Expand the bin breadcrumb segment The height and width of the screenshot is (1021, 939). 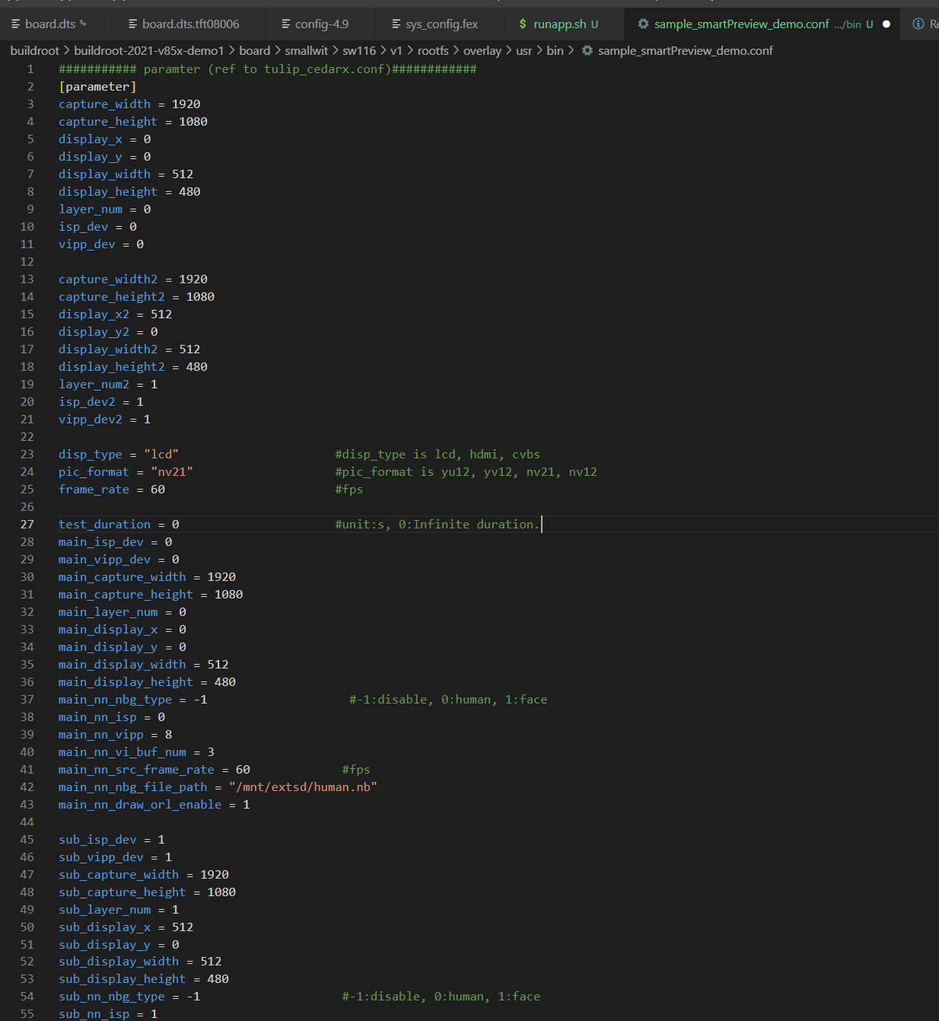click(x=555, y=50)
